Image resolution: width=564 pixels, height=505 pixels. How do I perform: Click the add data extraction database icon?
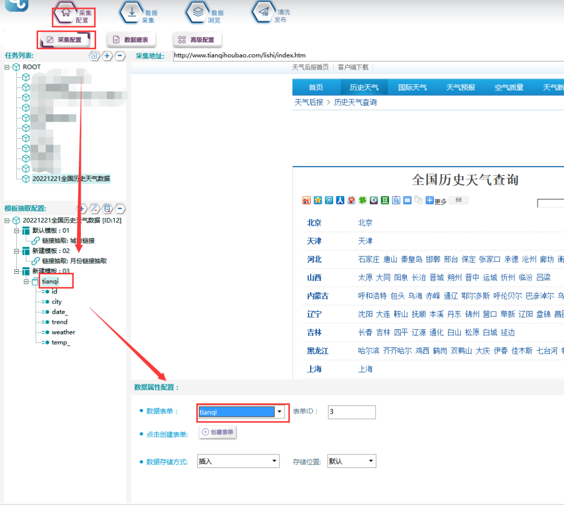[x=108, y=209]
